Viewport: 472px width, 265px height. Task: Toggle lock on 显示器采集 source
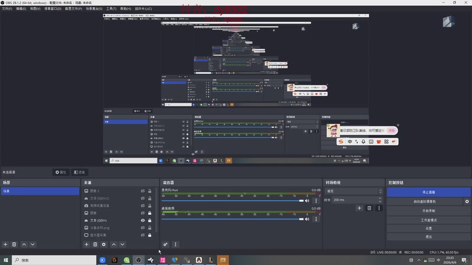(150, 235)
